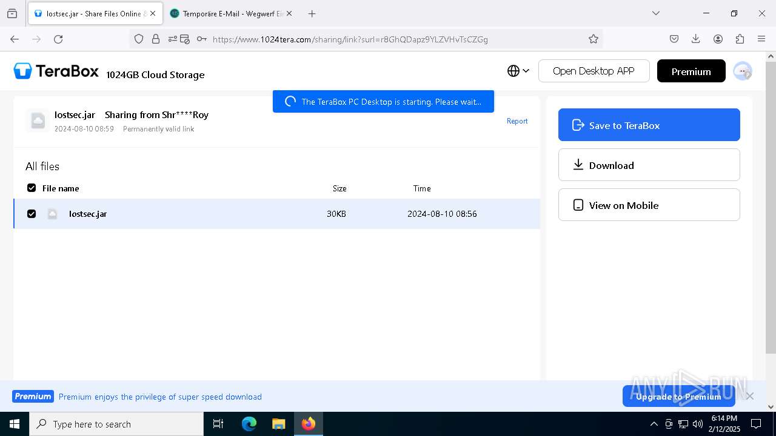Click the site security padlock icon
This screenshot has width=776, height=436.
(156, 39)
